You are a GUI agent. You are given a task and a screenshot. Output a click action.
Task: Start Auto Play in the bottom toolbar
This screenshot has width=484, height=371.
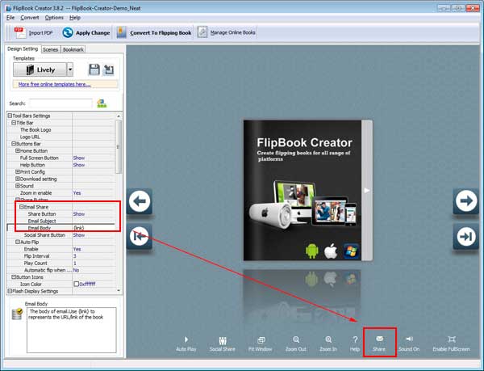coord(186,339)
